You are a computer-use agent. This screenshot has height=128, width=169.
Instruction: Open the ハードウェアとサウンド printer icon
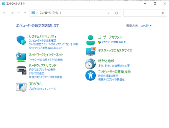(x=21, y=70)
